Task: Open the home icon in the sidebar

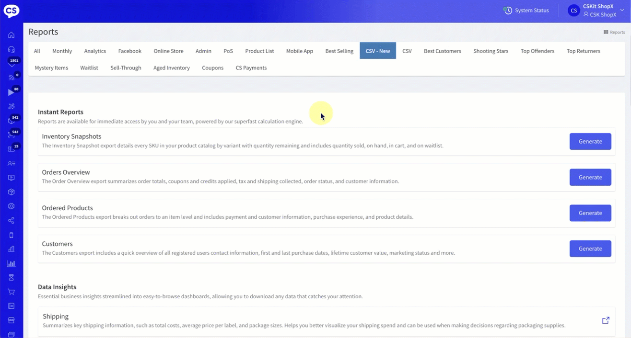Action: coord(12,35)
